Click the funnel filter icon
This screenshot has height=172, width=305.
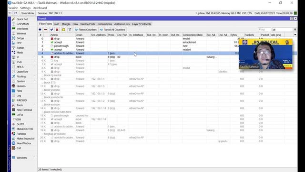(x=70, y=30)
